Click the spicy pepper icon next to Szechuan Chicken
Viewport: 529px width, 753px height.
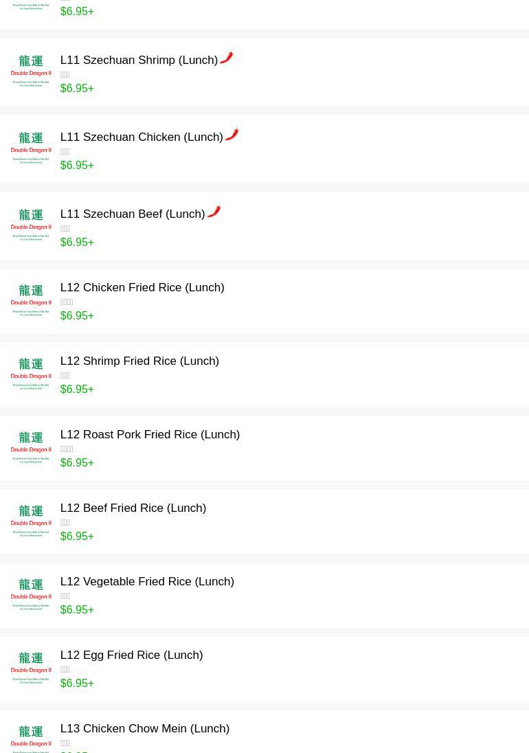[x=232, y=135]
